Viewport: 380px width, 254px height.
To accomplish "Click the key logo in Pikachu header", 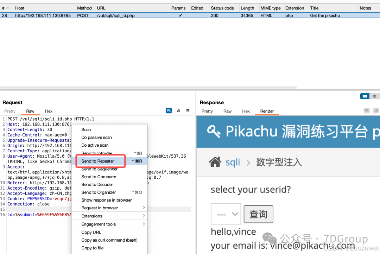I will click(214, 131).
